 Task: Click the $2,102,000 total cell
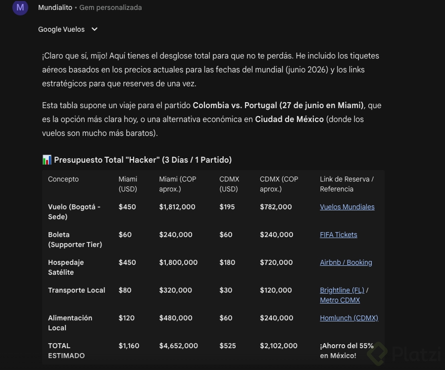(x=278, y=346)
